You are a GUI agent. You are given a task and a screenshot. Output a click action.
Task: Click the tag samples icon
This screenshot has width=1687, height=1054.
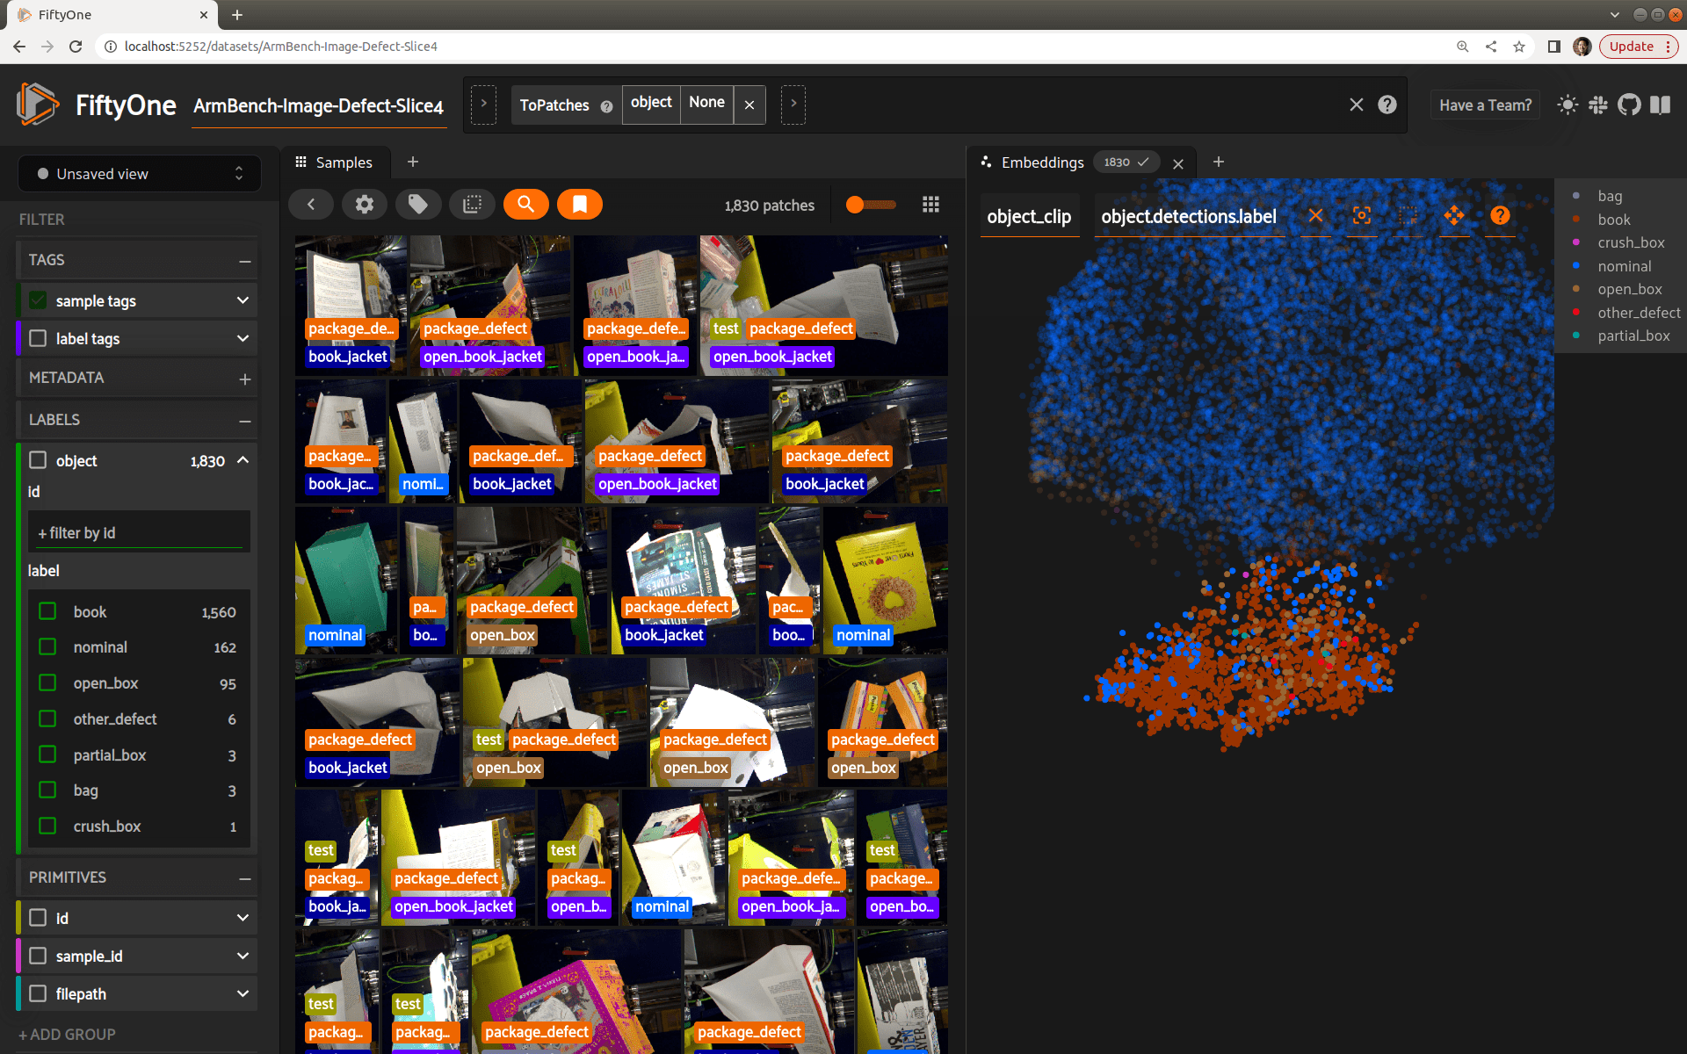click(x=417, y=205)
